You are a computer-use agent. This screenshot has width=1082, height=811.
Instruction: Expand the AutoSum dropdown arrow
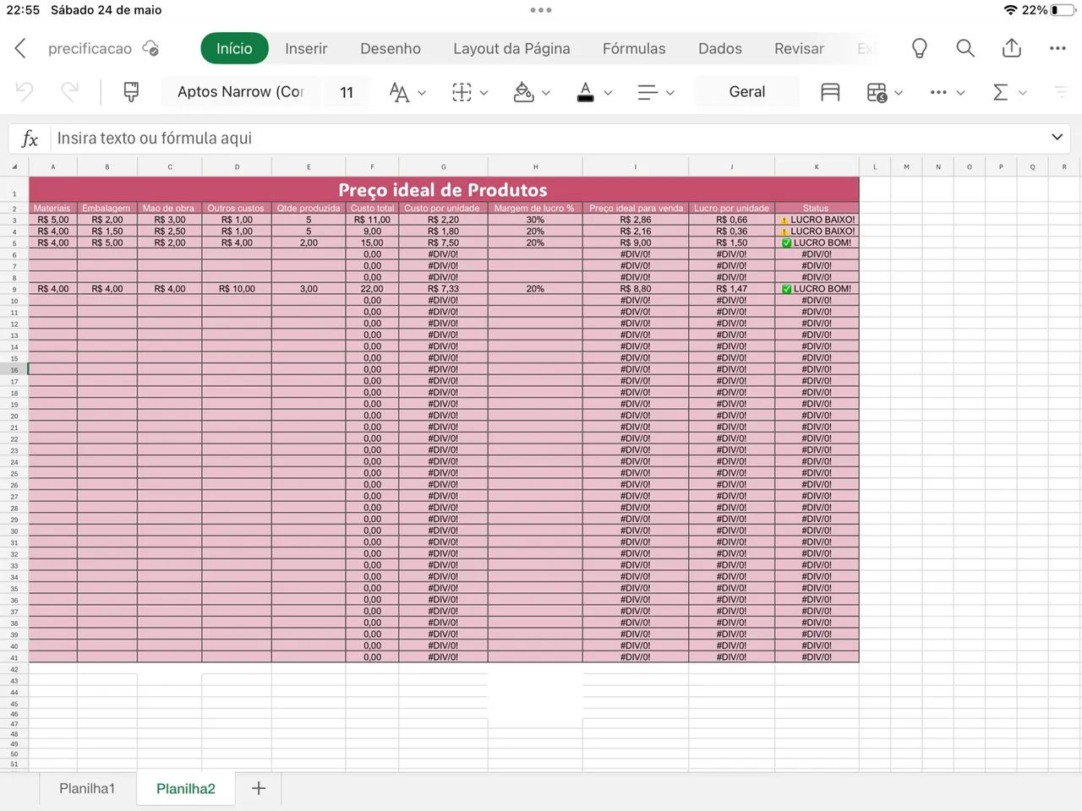[x=1022, y=93]
